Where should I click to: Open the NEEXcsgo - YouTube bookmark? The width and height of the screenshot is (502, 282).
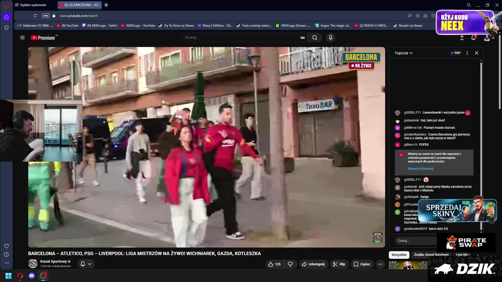(x=138, y=25)
